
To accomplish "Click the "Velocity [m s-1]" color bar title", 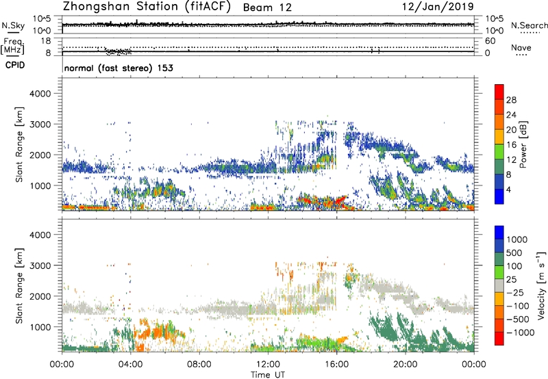I will point(542,285).
